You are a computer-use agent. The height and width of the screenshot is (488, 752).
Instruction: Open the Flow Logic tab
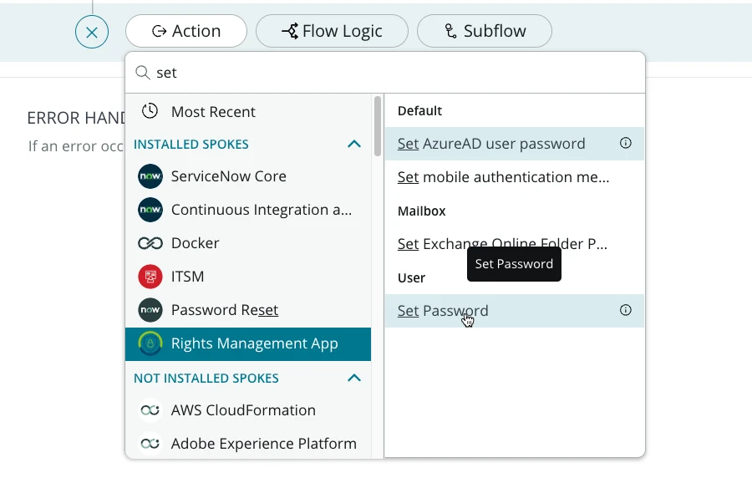coord(332,31)
